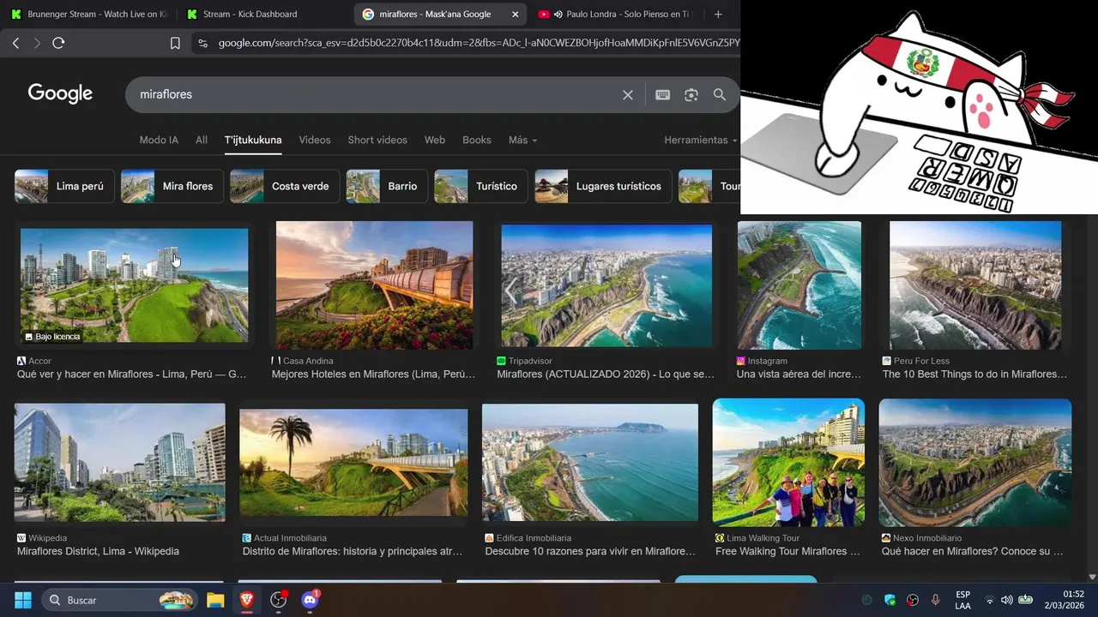The width and height of the screenshot is (1098, 617).
Task: Filter images by the Turístico chip
Action: (481, 186)
